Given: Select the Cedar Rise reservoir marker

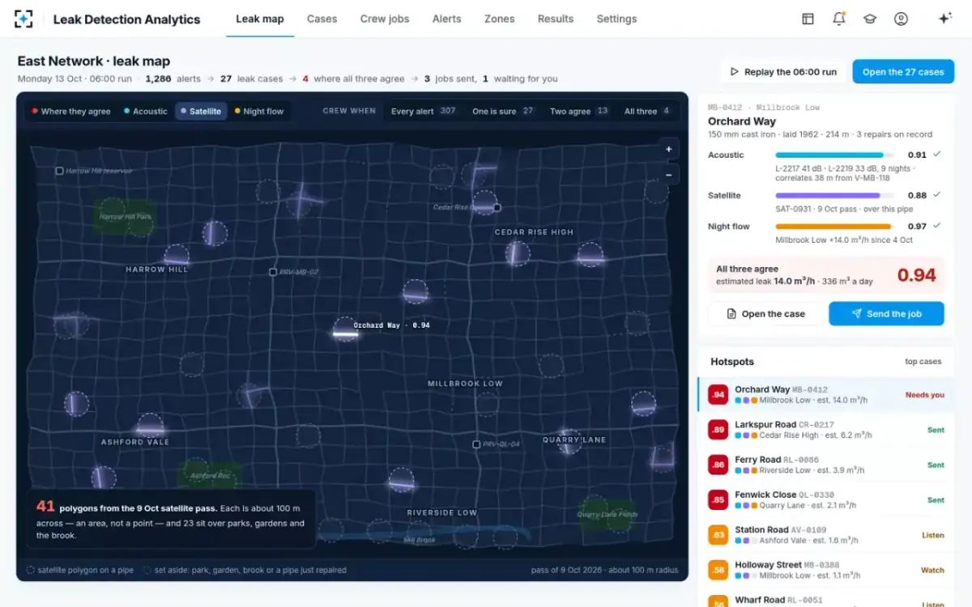Looking at the screenshot, I should coord(497,207).
